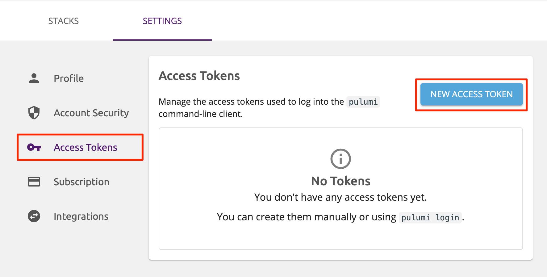Go to the Integrations settings page
Viewport: 547px width, 277px height.
point(81,216)
